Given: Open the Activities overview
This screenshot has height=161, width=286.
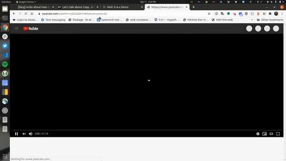Looking at the screenshot, I should [x=6, y=2].
